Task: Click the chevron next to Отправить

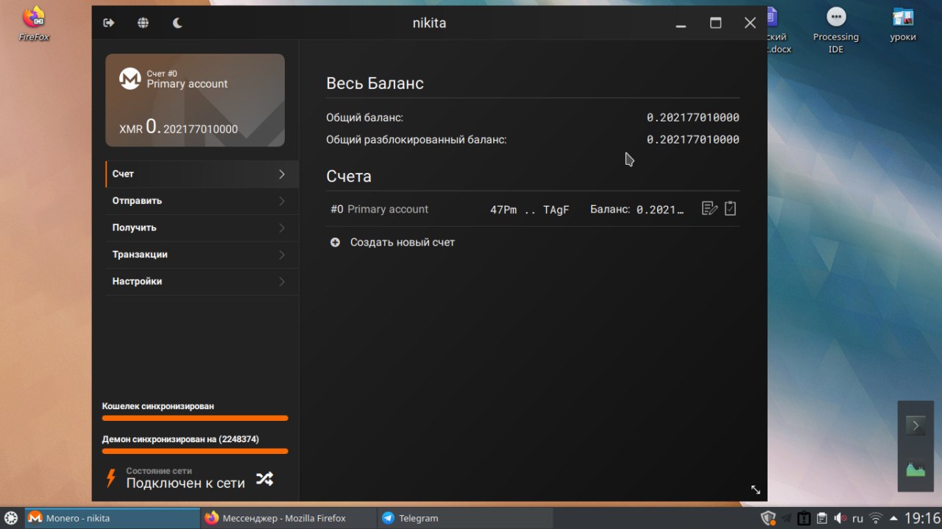Action: pos(282,201)
